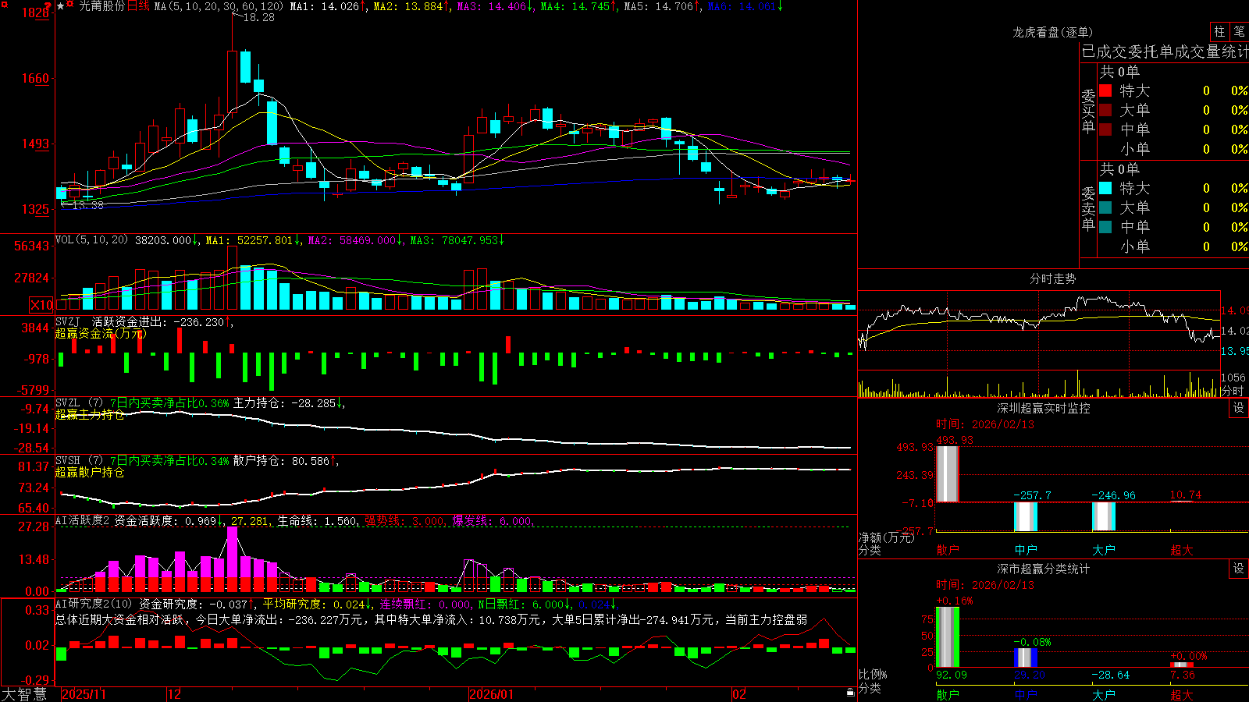Click the 散户 bar showing 493.93 in the realtime monitor
This screenshot has height=702, width=1249.
click(x=947, y=473)
